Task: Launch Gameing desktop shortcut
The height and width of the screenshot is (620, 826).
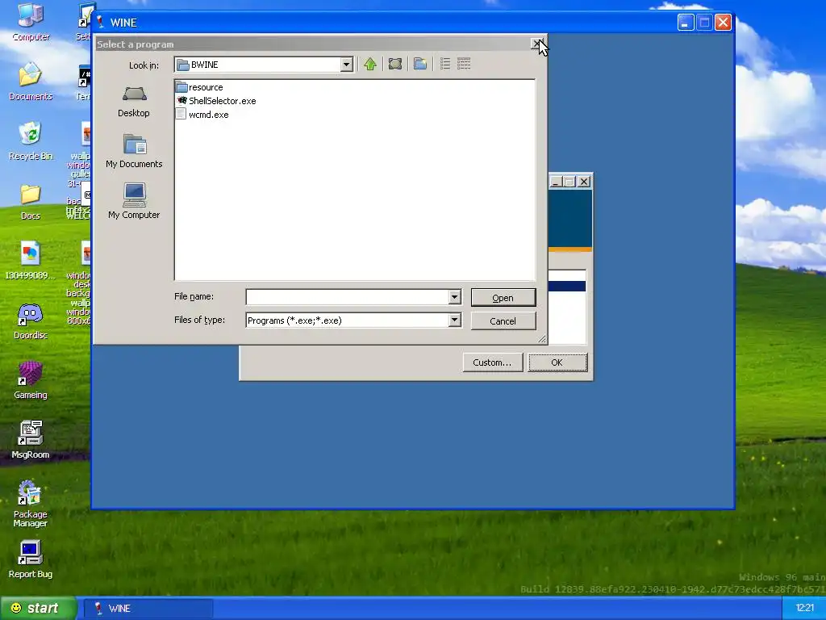Action: (30, 381)
